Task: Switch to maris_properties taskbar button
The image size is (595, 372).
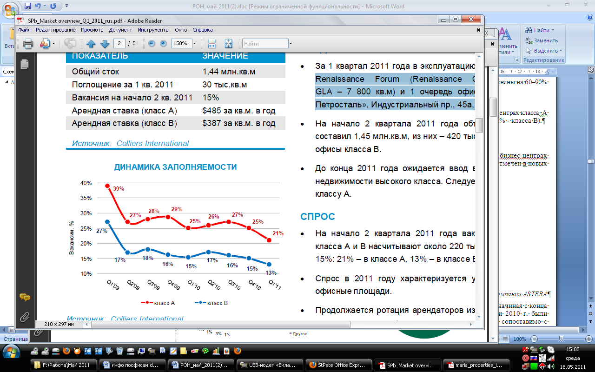Action: coord(476,365)
